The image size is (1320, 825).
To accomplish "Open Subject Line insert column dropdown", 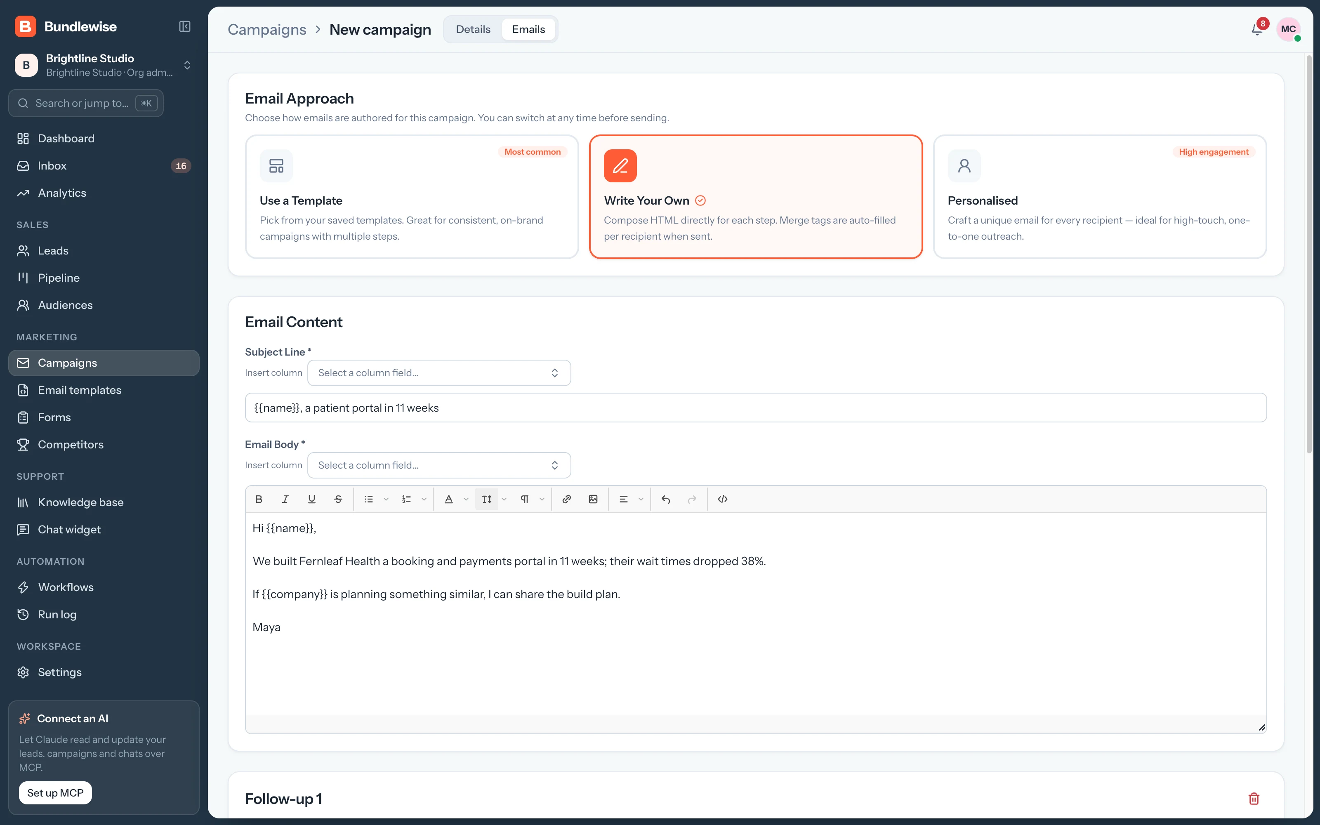I will 439,372.
